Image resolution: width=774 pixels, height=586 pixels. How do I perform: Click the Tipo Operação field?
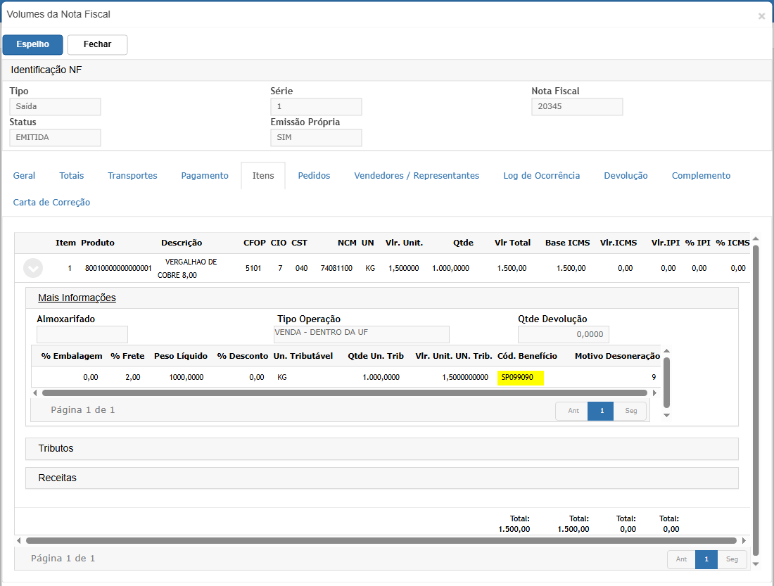pos(362,334)
